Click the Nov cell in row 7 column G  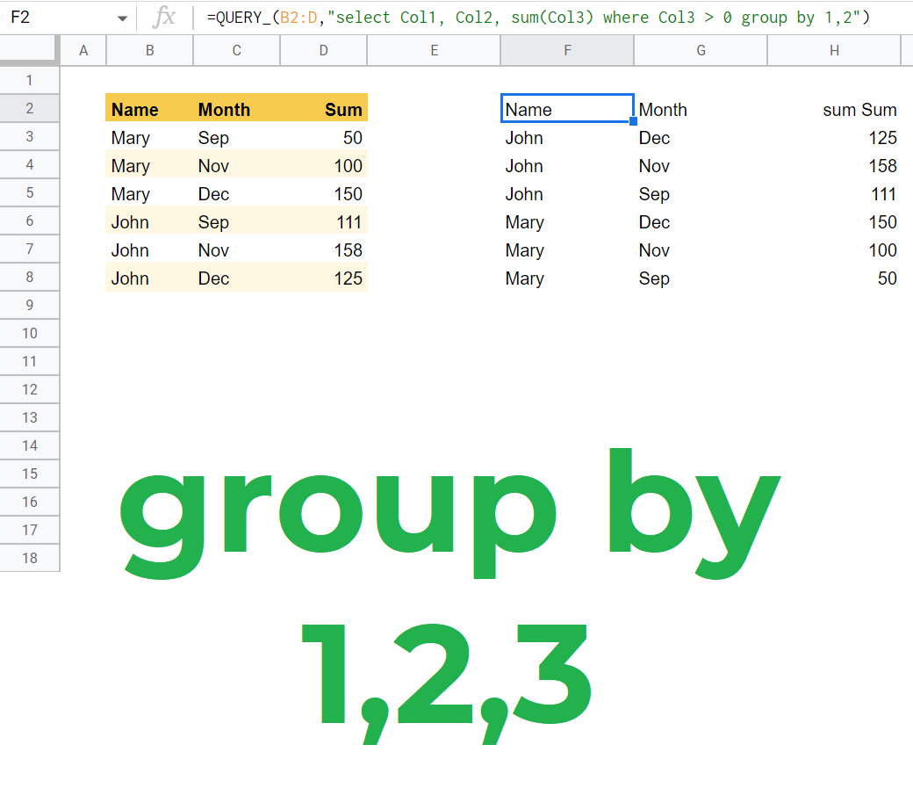click(x=701, y=250)
